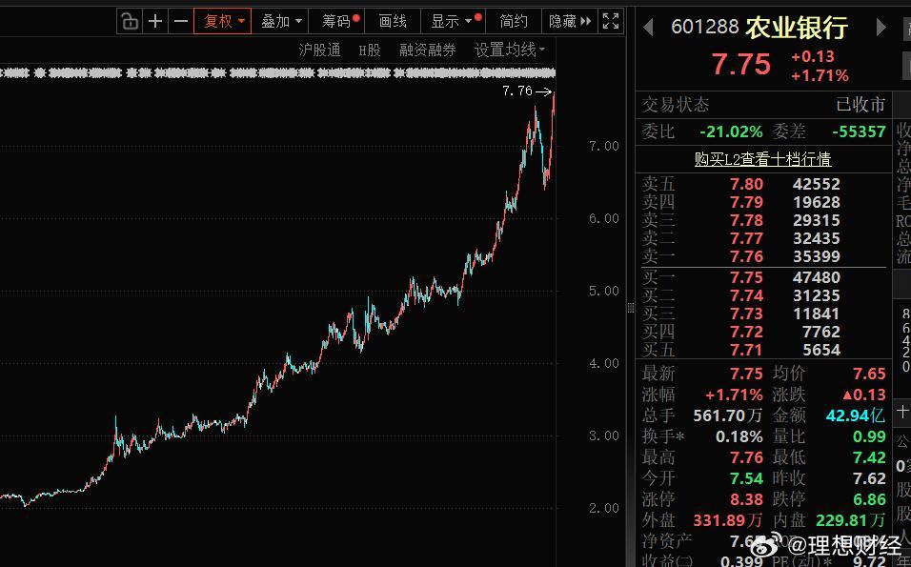
Task: Click 卖四 price 7.79
Action: (746, 202)
